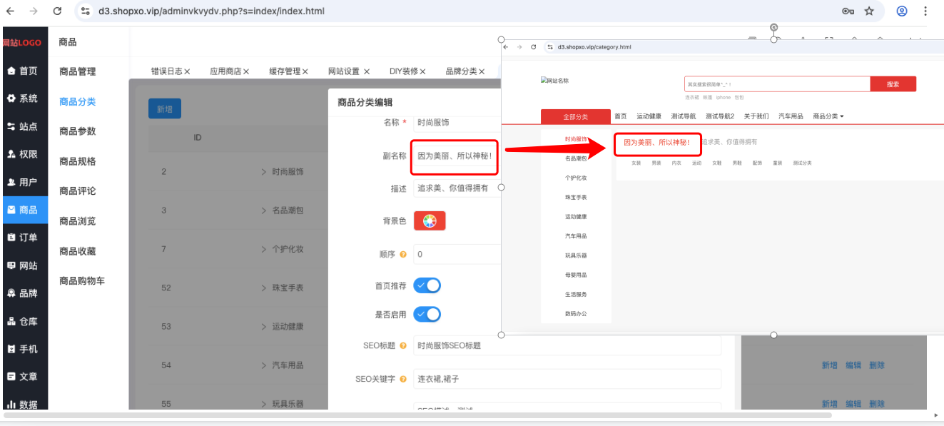Click the 系统 gear icon in the admin sidebar
This screenshot has width=944, height=426.
click(x=11, y=98)
